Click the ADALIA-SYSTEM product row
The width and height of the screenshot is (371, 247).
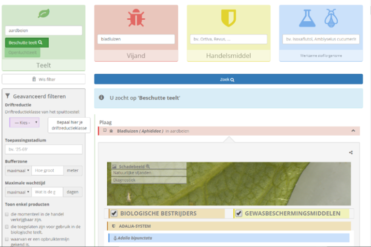[x=229, y=226]
